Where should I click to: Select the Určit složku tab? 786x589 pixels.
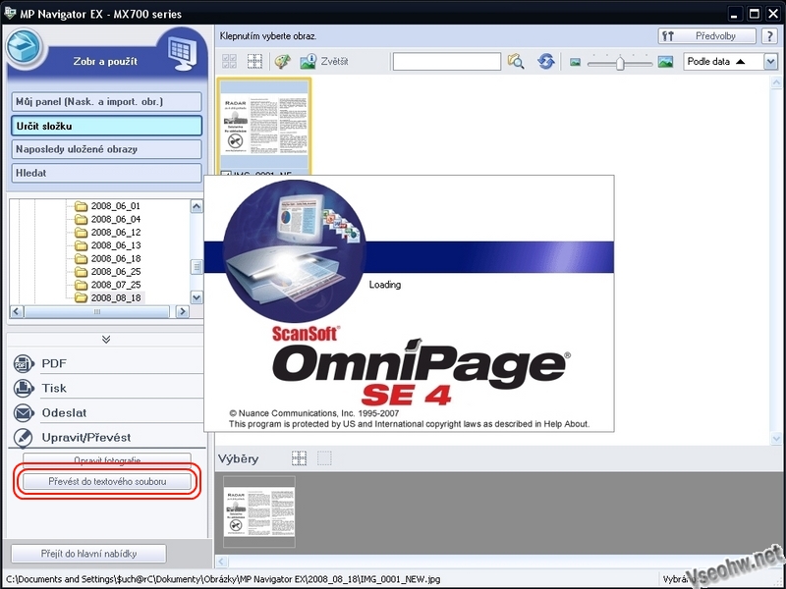(106, 126)
